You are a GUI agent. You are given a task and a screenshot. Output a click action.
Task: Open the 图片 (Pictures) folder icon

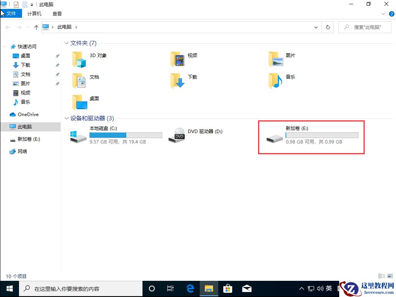point(274,59)
